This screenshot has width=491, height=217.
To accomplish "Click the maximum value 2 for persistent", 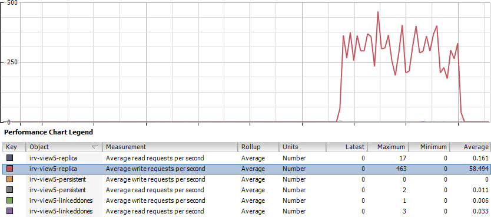I will click(x=404, y=190).
